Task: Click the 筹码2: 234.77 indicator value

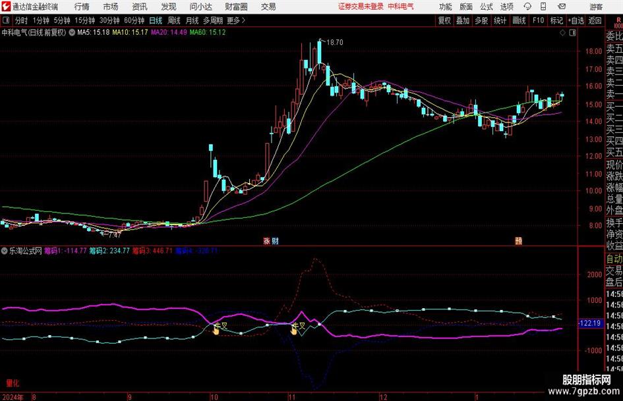Action: tap(109, 250)
